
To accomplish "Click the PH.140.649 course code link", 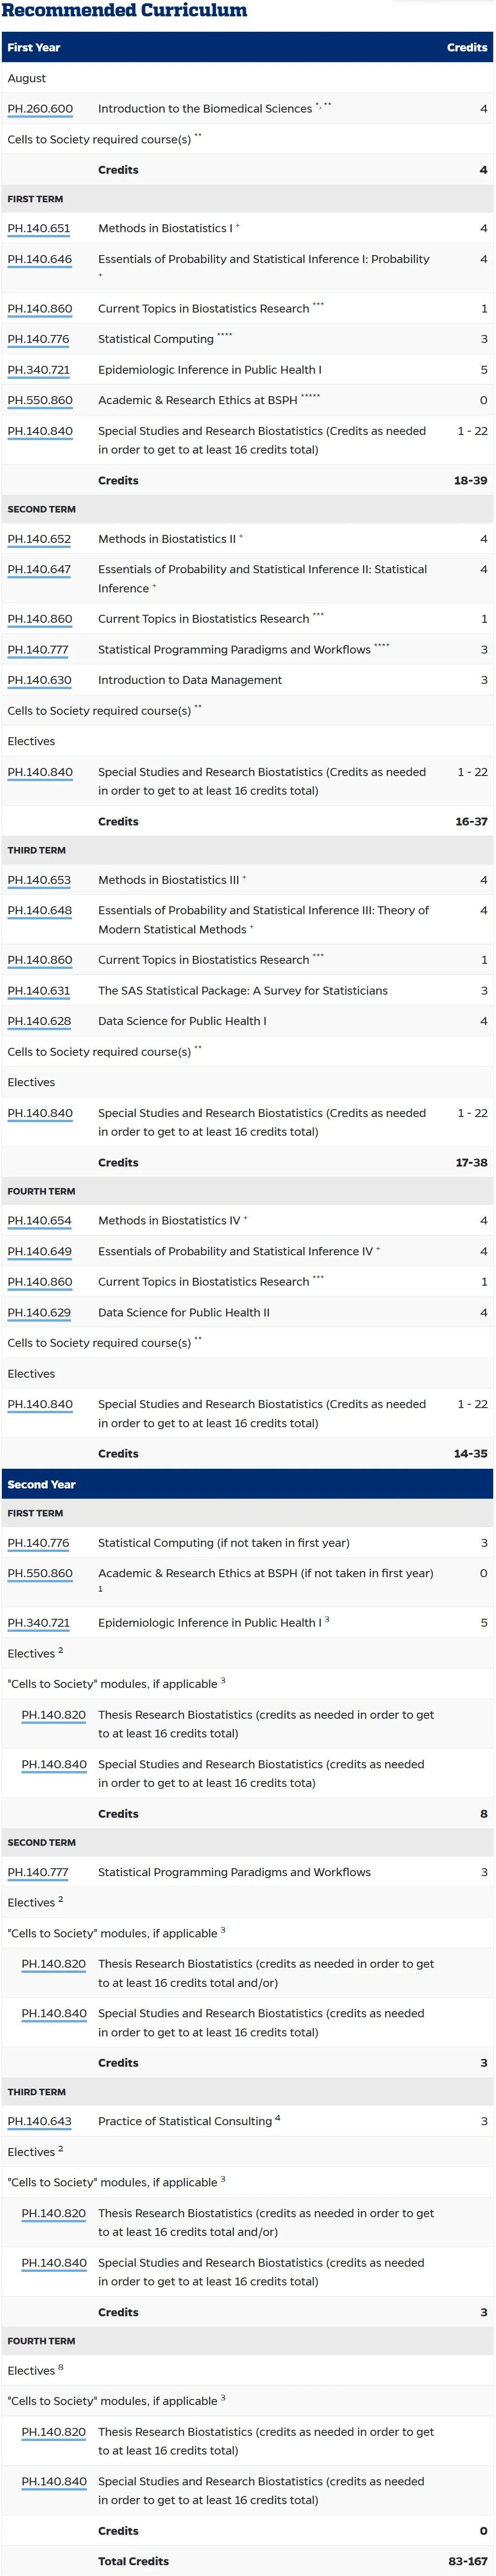I will click(39, 1251).
